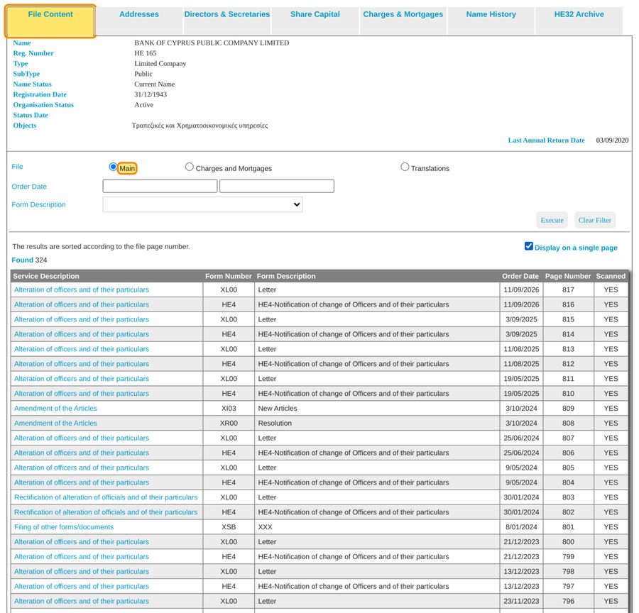This screenshot has height=613, width=639.
Task: Choose the Translations radio option
Action: pyautogui.click(x=405, y=167)
